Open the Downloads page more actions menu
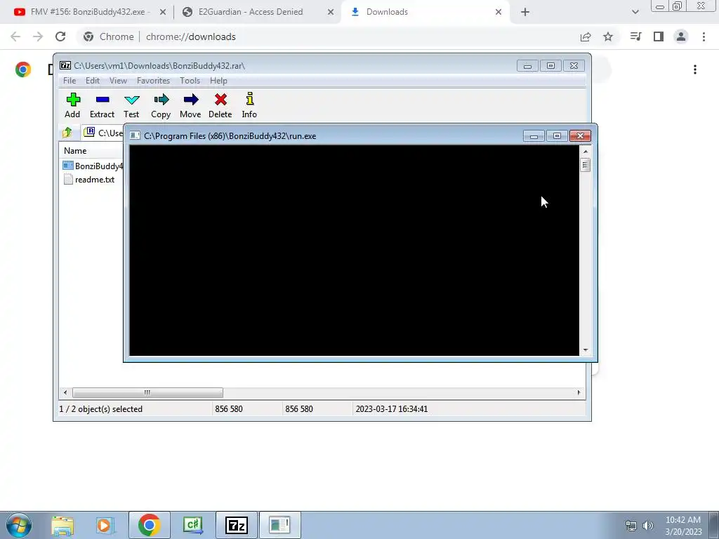 click(695, 69)
